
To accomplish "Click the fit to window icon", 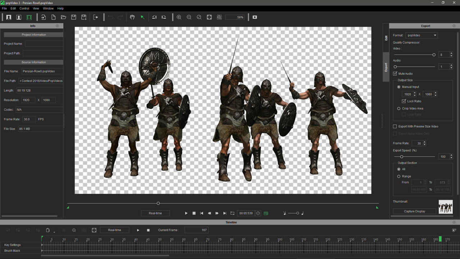I will [209, 17].
